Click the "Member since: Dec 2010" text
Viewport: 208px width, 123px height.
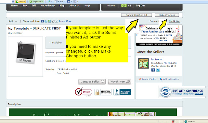click(x=163, y=66)
